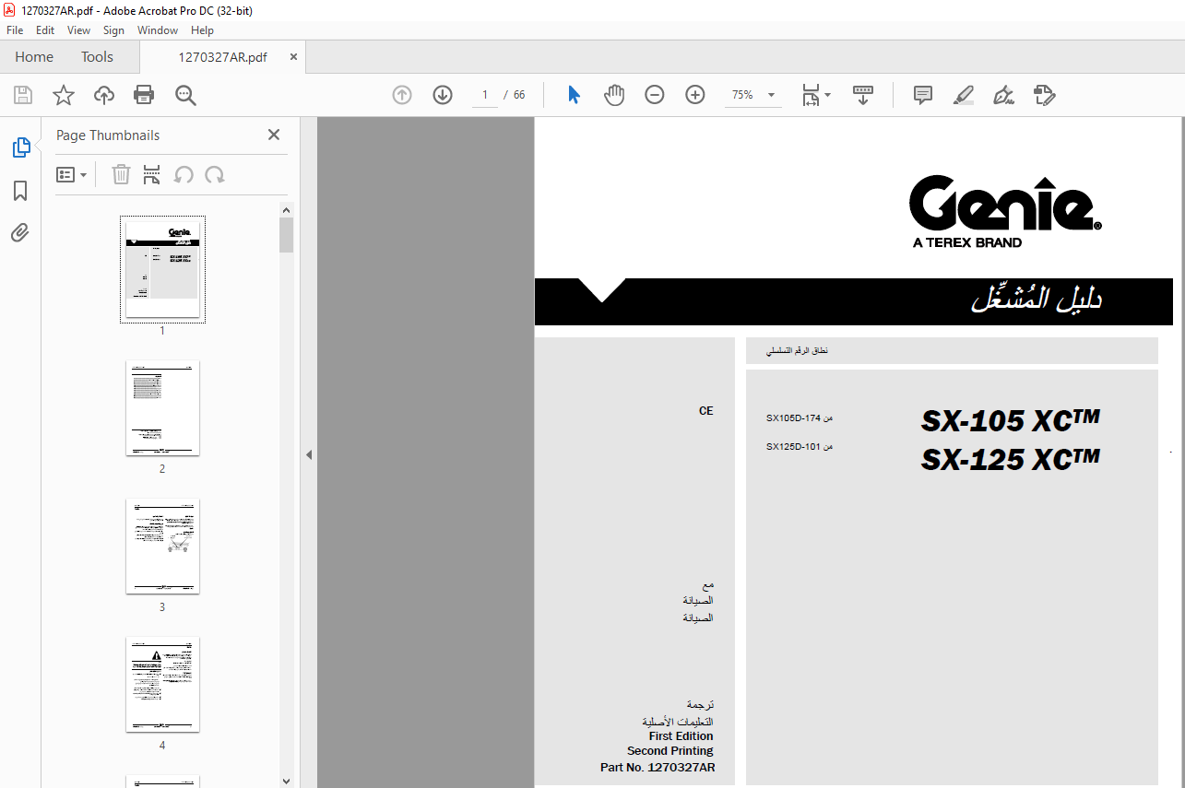Open Page Thumbnails pane in sidebar

pyautogui.click(x=20, y=147)
